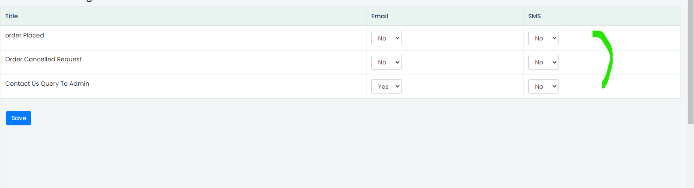The image size is (694, 188).
Task: Click the SMS column header
Action: 534,16
